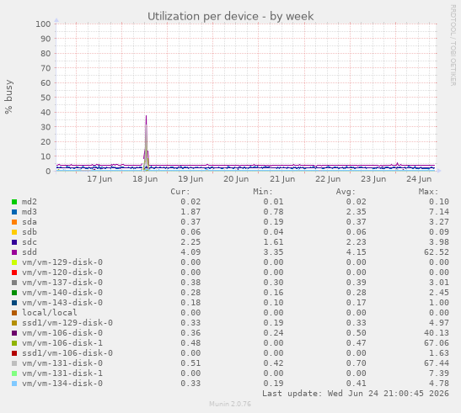This screenshot has width=461, height=413.
Task: Click the vm/vm-134-disk-0 light blue swatch
Action: tap(14, 384)
